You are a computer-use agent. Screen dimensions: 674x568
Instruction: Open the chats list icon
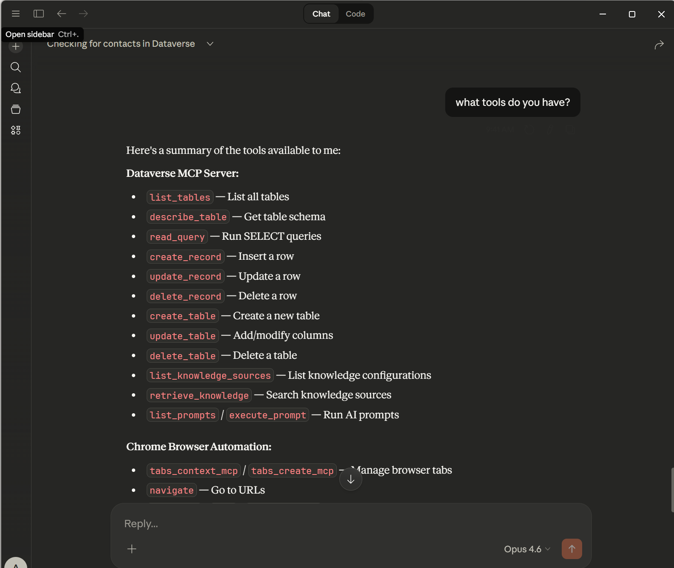[x=16, y=88]
